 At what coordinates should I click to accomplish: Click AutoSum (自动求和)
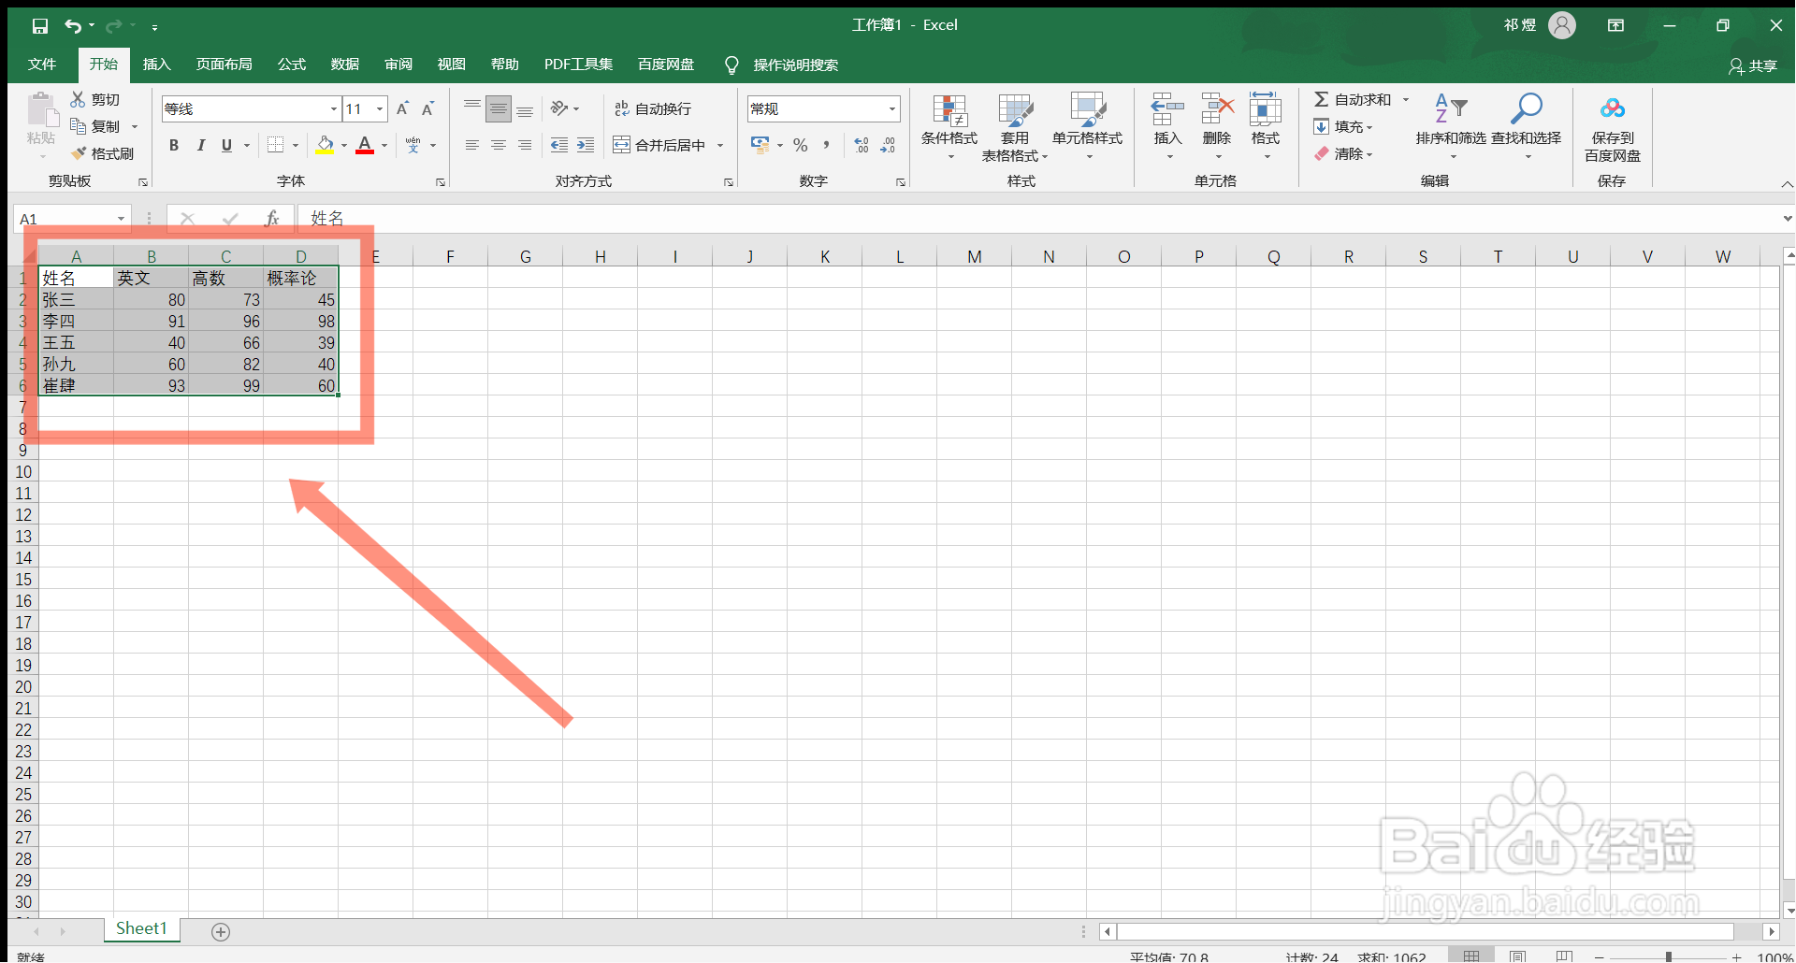[1353, 99]
